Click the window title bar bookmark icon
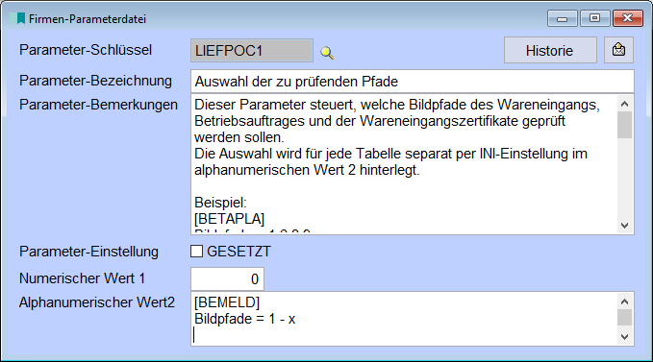 click(18, 18)
